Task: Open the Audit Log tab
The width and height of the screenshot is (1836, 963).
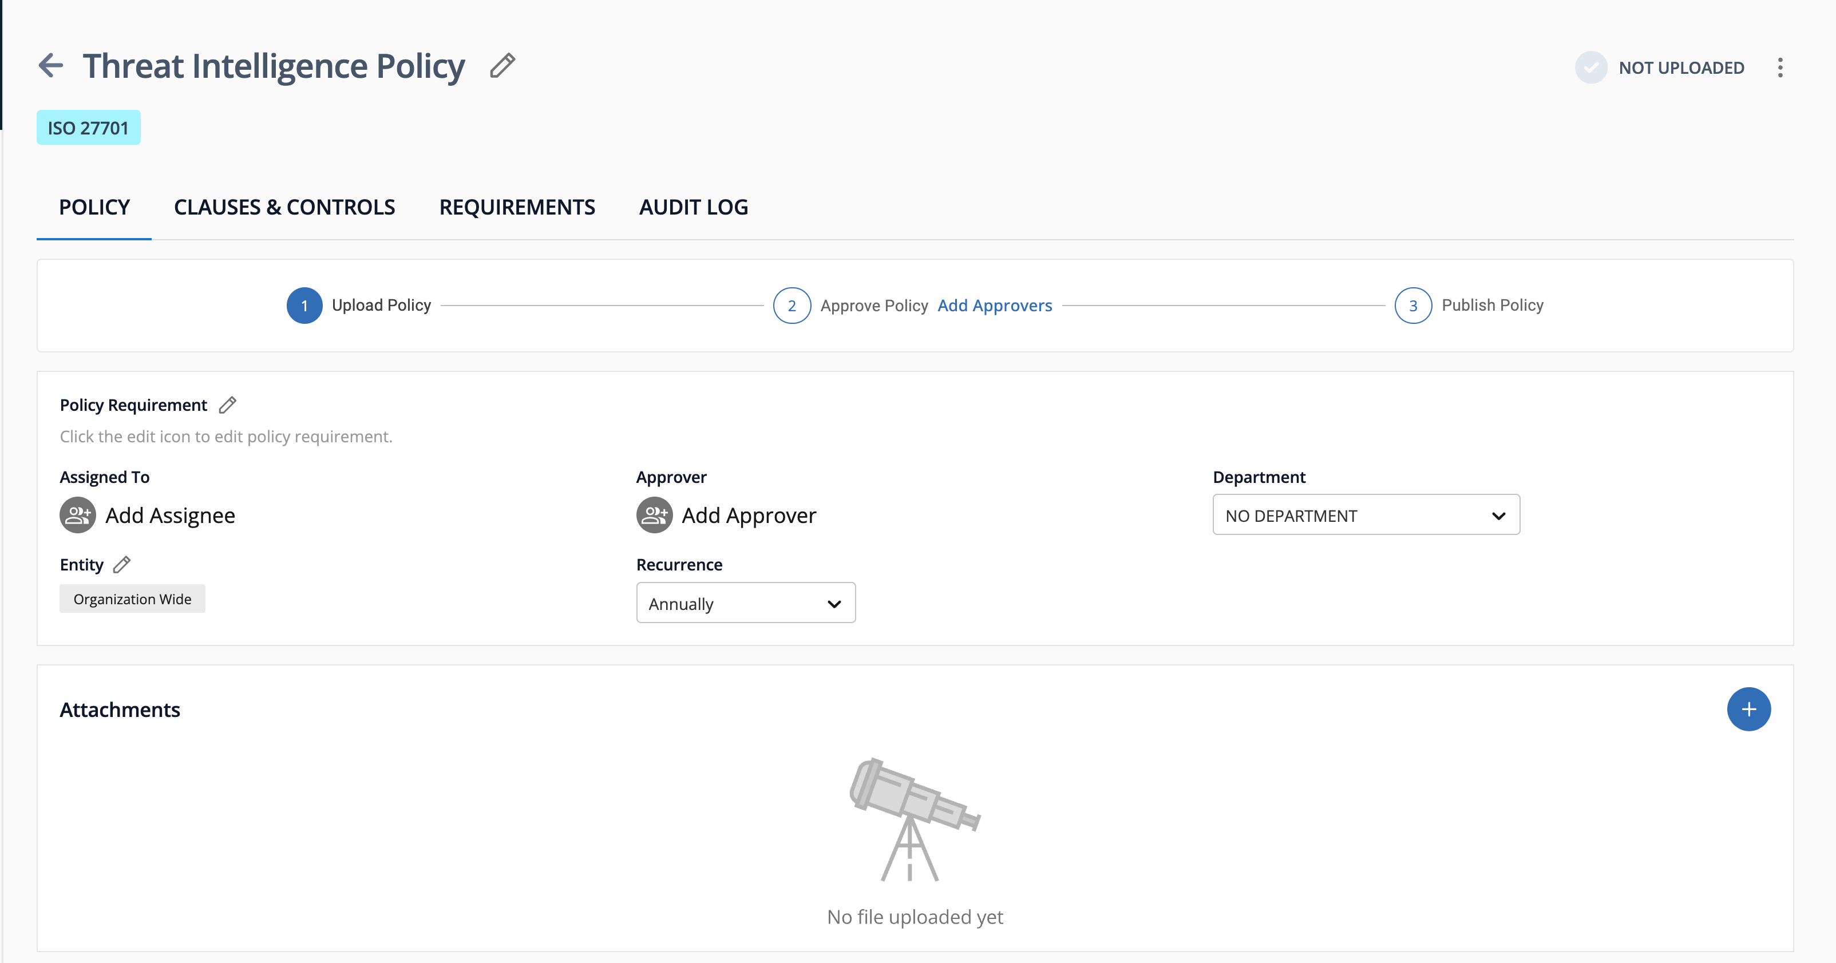Action: tap(694, 208)
